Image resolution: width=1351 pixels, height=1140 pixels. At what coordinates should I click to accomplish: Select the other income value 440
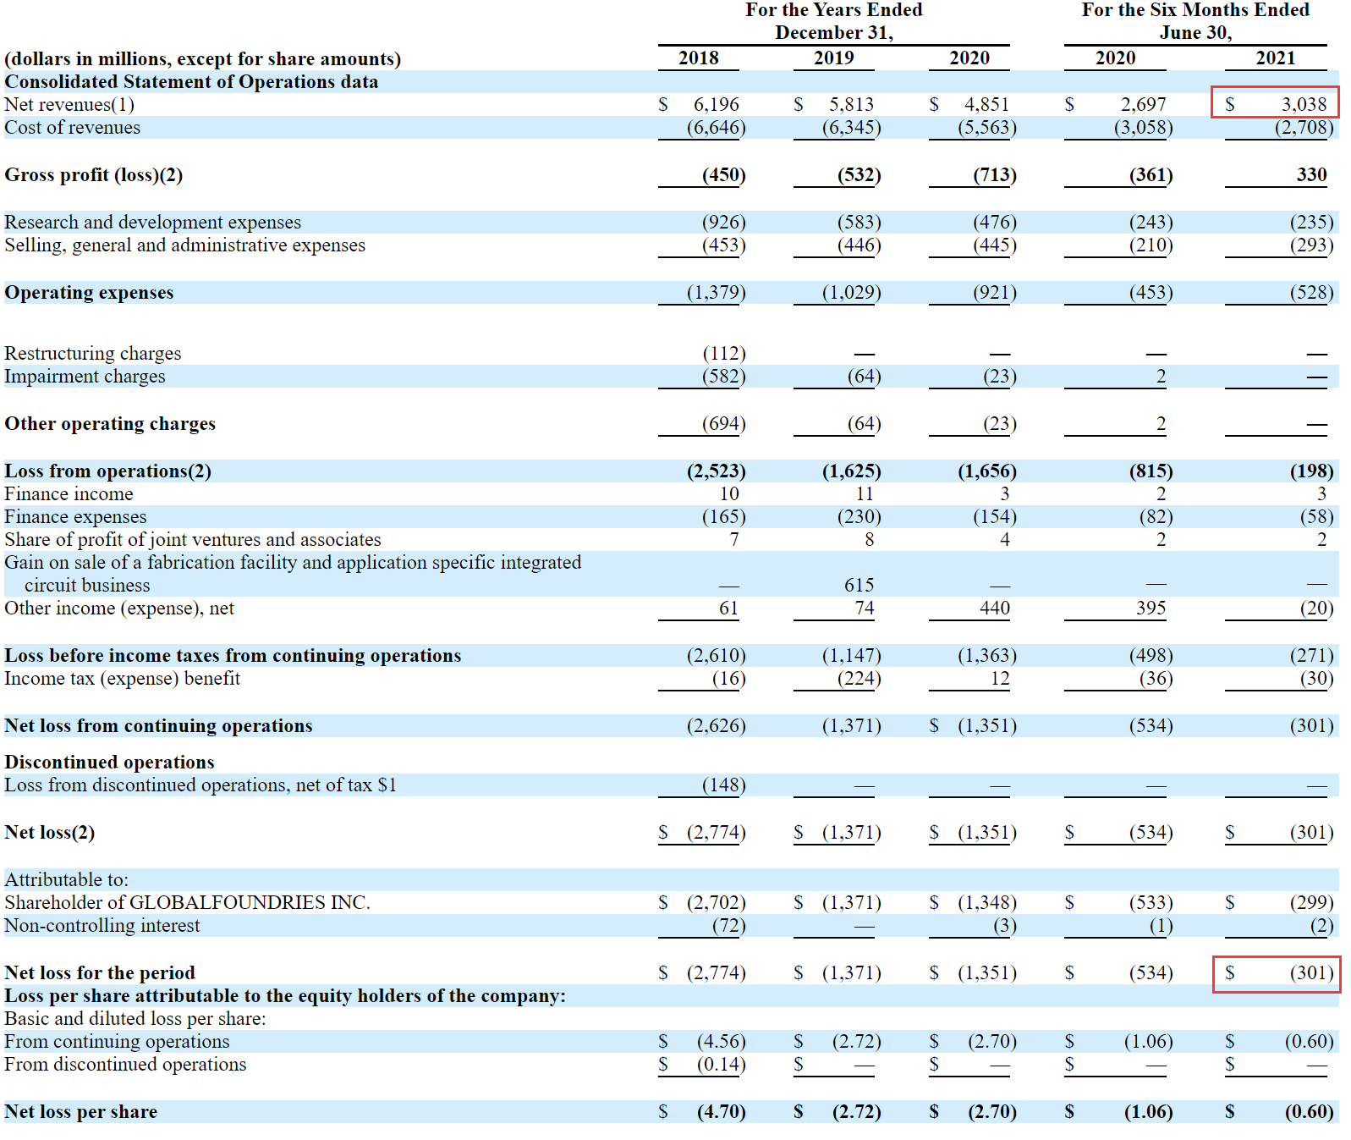click(995, 608)
